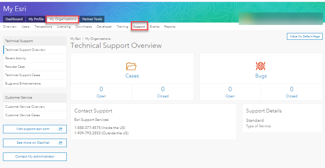Go to Overview in the sub navigation
The width and height of the screenshot is (325, 168).
pyautogui.click(x=10, y=27)
